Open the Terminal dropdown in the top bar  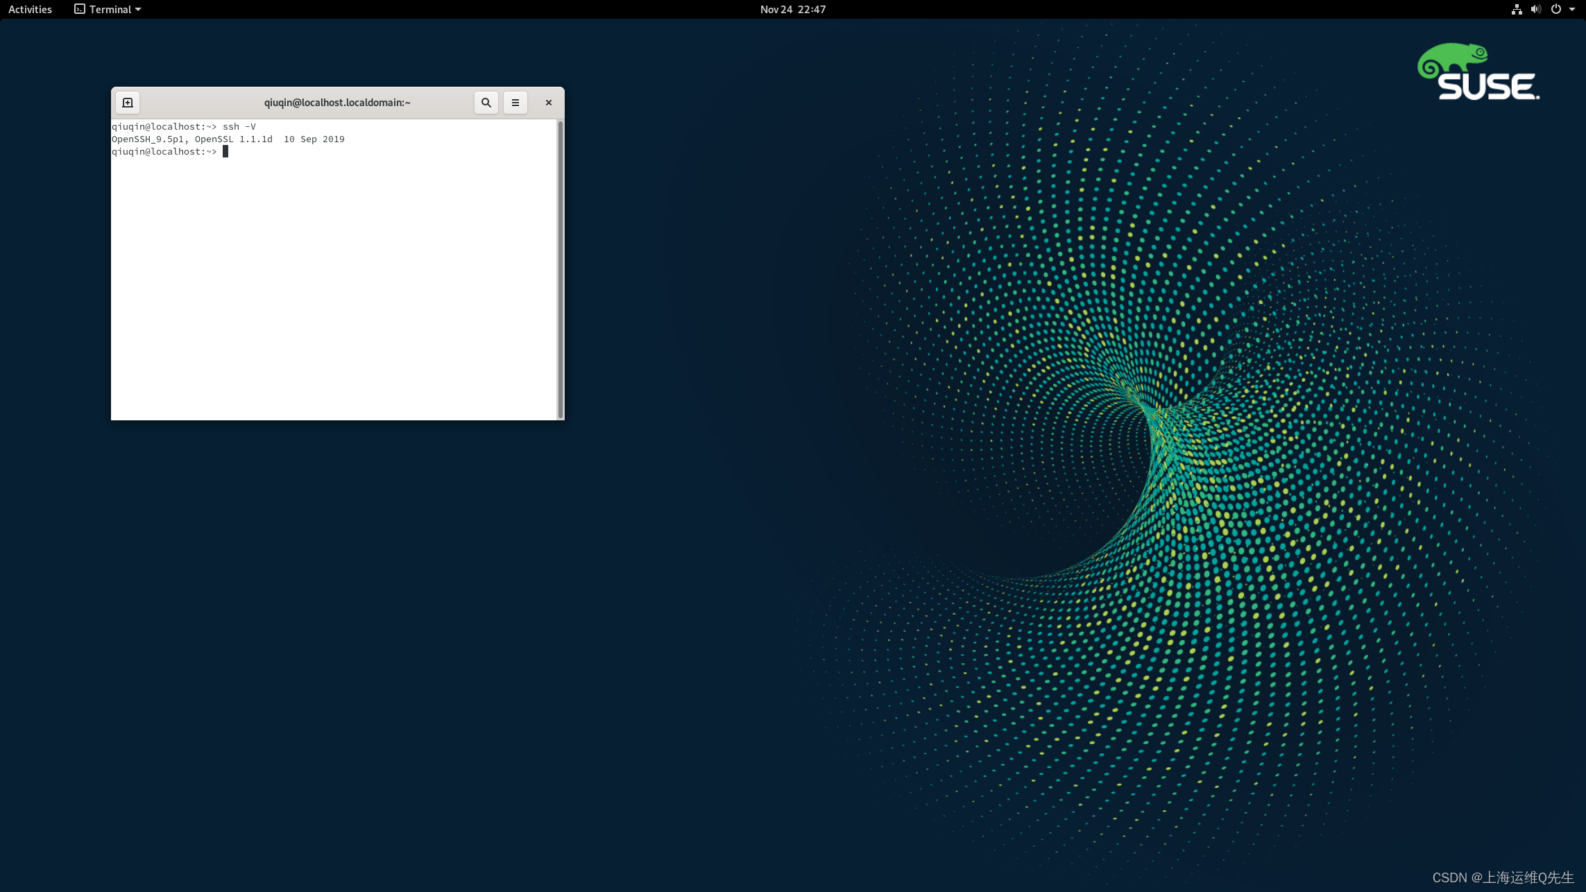(108, 9)
